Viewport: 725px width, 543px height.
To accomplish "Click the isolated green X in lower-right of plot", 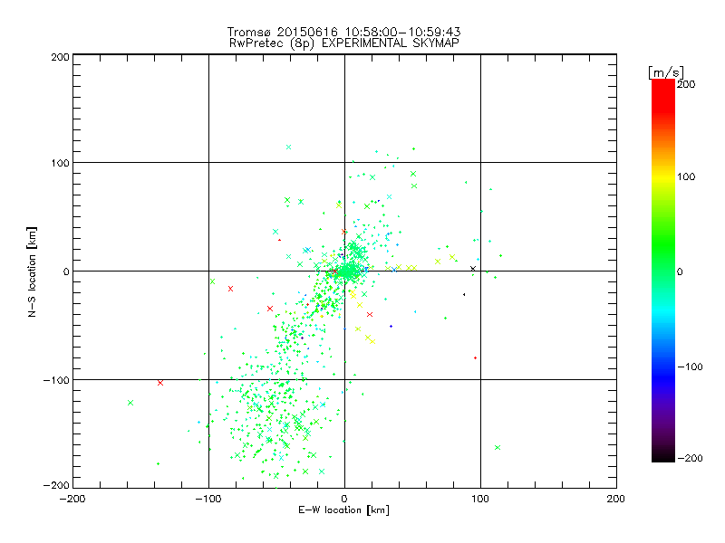I will 498,447.
